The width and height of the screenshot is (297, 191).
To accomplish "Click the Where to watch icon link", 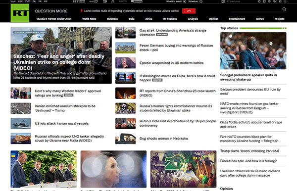I will pos(176,1).
